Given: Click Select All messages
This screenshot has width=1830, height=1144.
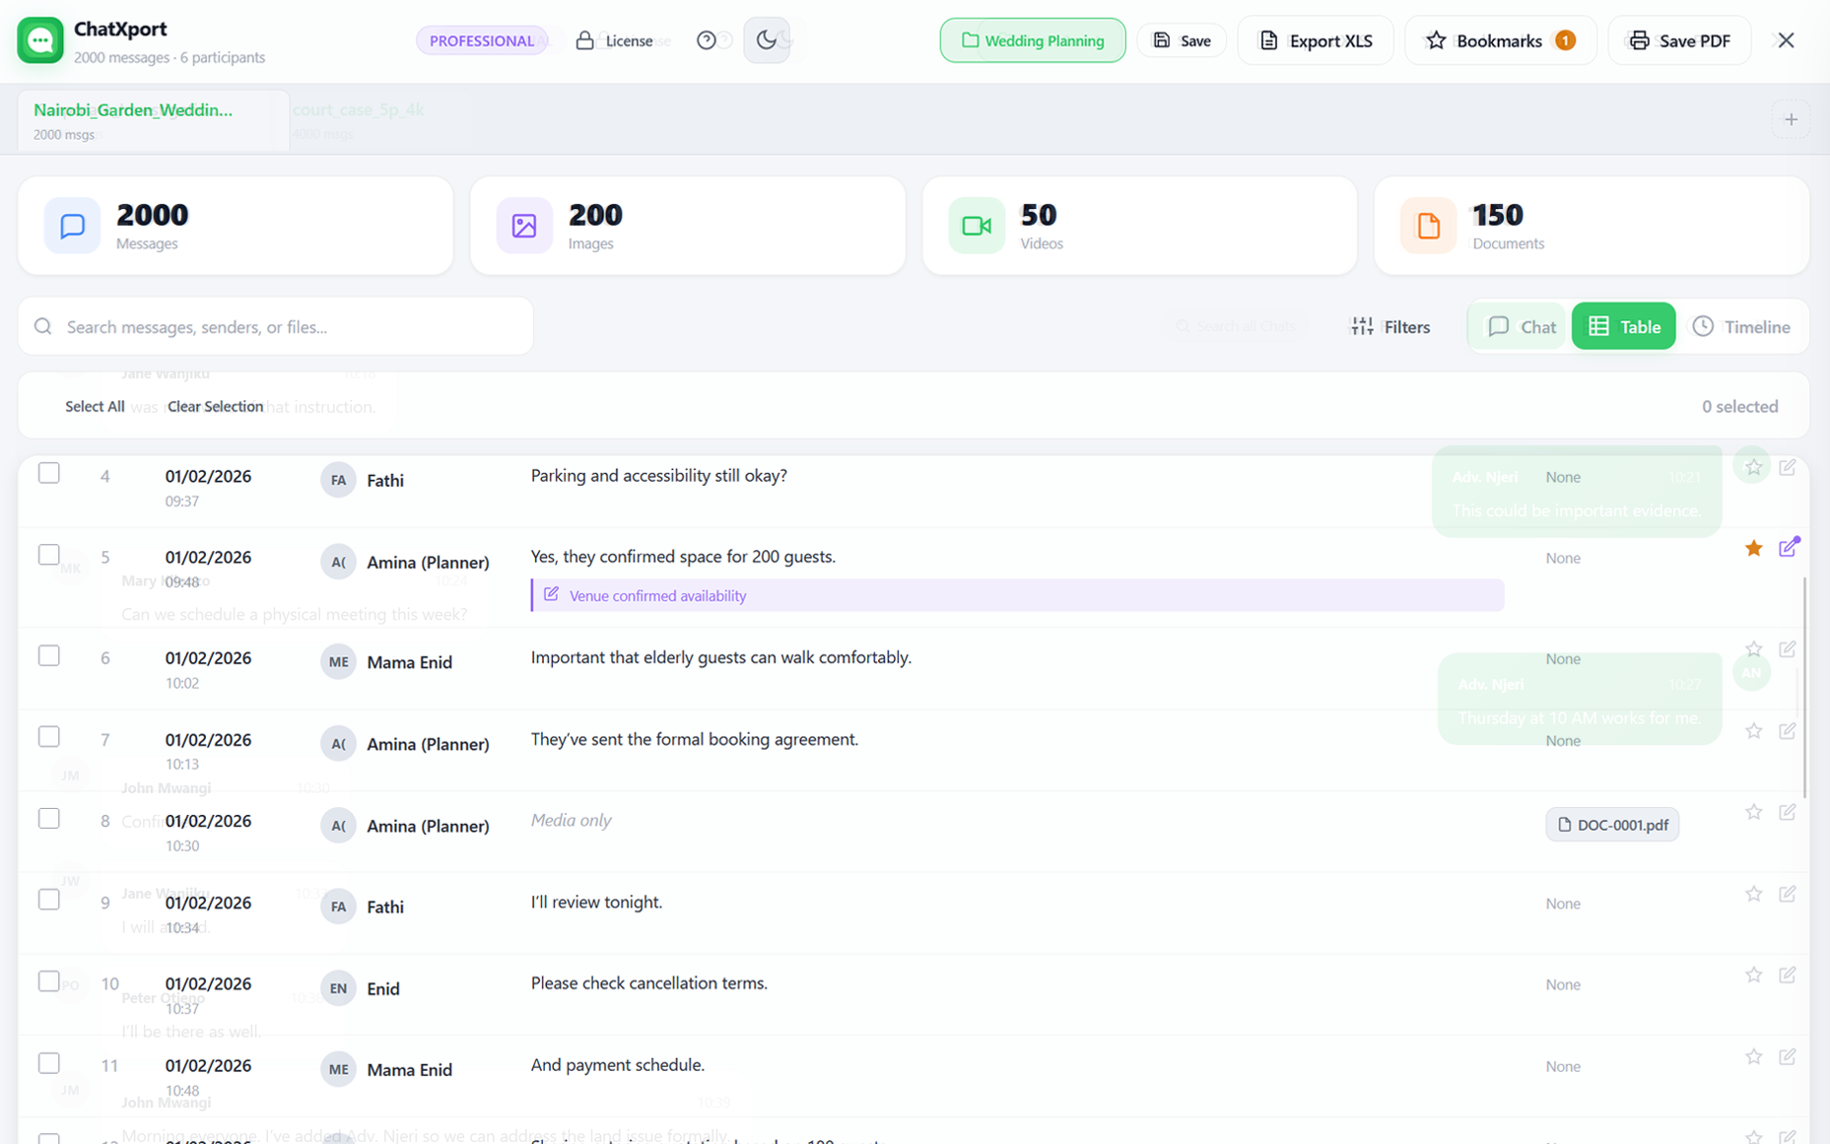Looking at the screenshot, I should pos(95,407).
